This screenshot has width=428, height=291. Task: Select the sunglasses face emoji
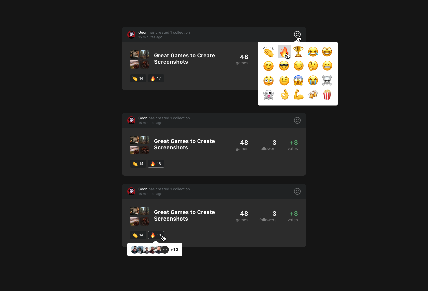click(x=284, y=66)
